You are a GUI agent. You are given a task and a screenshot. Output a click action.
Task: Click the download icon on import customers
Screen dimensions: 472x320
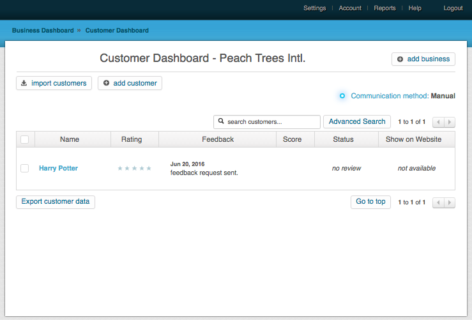[24, 83]
